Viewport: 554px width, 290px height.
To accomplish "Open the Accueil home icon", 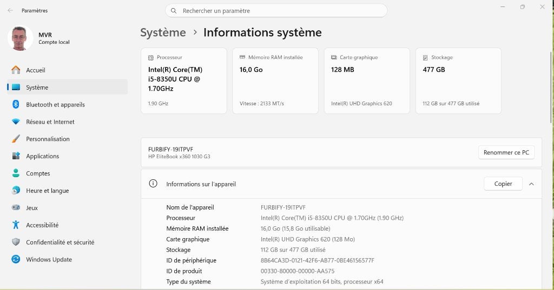I will pyautogui.click(x=16, y=70).
